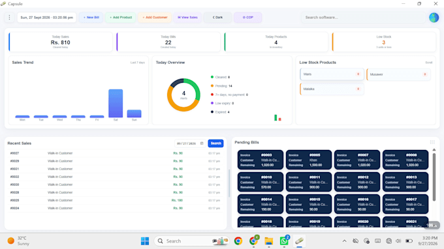The image size is (444, 249).
Task: Select the Sat bar in Sales Trend
Action: pos(116,103)
